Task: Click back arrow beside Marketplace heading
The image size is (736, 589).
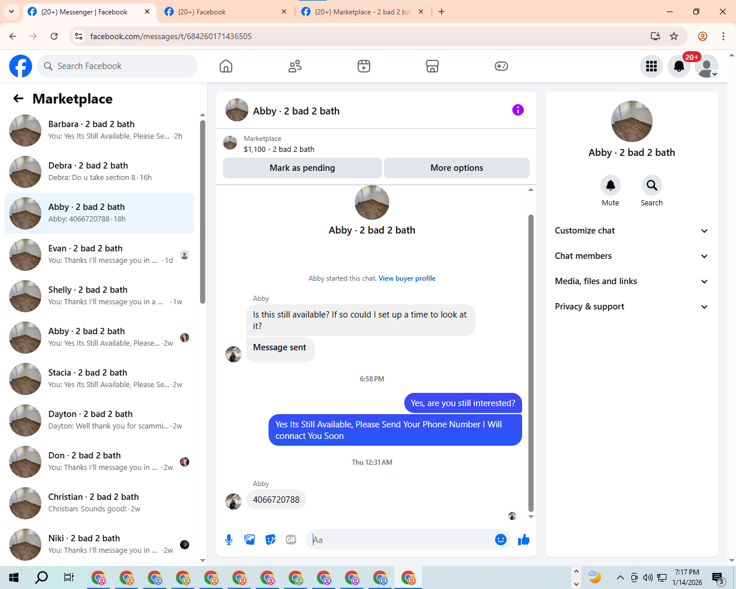Action: [x=18, y=98]
